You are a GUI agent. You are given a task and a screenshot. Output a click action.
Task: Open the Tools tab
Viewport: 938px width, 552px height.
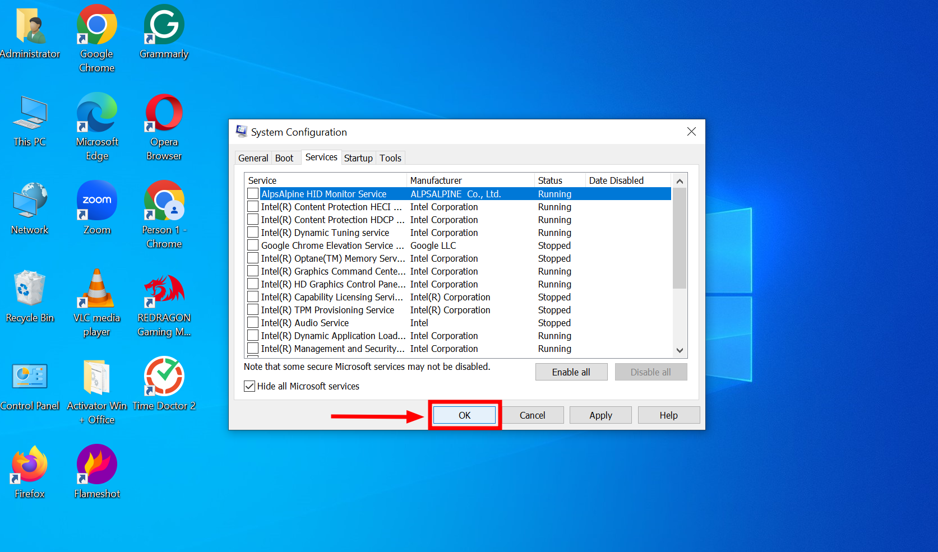[x=391, y=158]
